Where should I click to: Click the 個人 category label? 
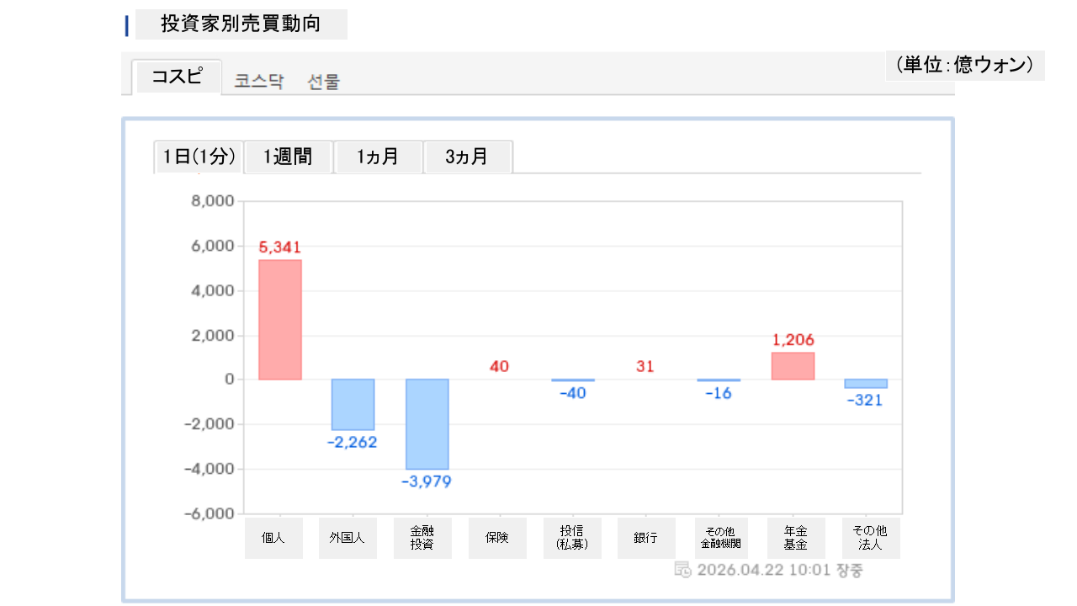[x=273, y=538]
